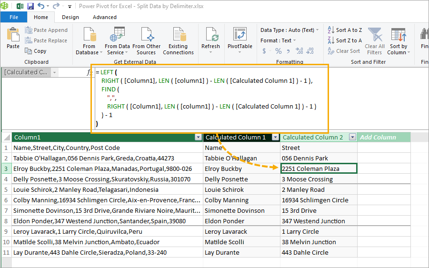Click the Paste clipboard icon
429x268 pixels.
click(13, 34)
